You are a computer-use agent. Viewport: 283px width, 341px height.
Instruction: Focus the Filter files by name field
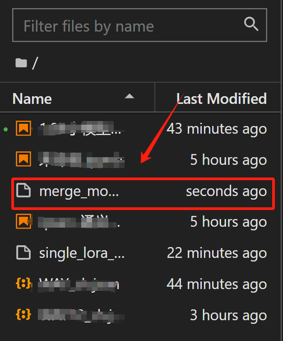pyautogui.click(x=126, y=26)
